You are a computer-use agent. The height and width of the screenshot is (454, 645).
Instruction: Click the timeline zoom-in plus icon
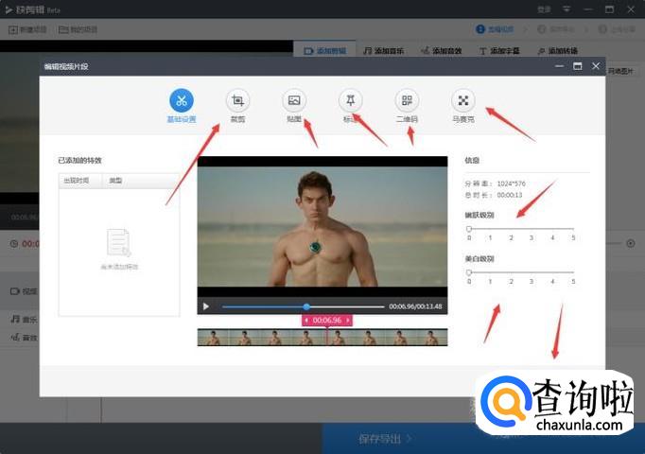(x=631, y=243)
